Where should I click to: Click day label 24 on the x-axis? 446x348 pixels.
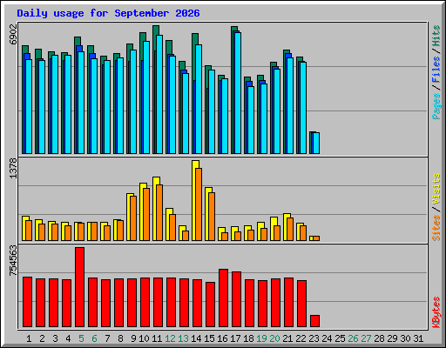327,338
